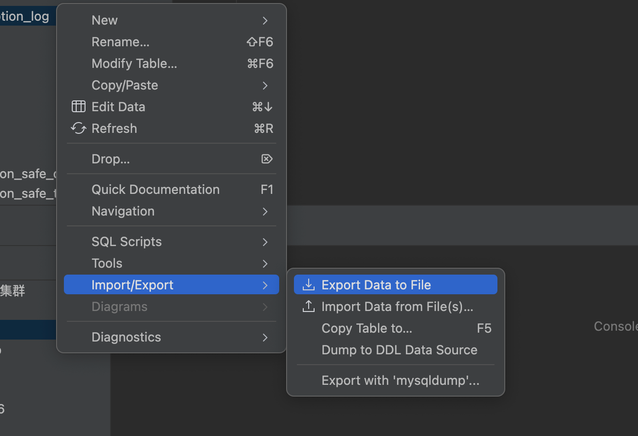Open the Diagnostics submenu
Screen dimensions: 638x436
pos(126,337)
